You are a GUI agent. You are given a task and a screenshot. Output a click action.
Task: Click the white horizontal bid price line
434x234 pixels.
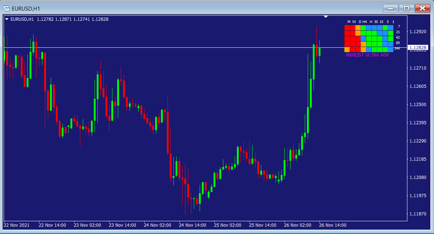pyautogui.click(x=183, y=47)
